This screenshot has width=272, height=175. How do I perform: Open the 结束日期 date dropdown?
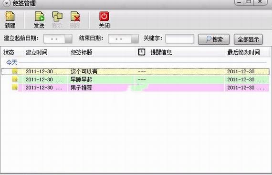pyautogui.click(x=135, y=39)
